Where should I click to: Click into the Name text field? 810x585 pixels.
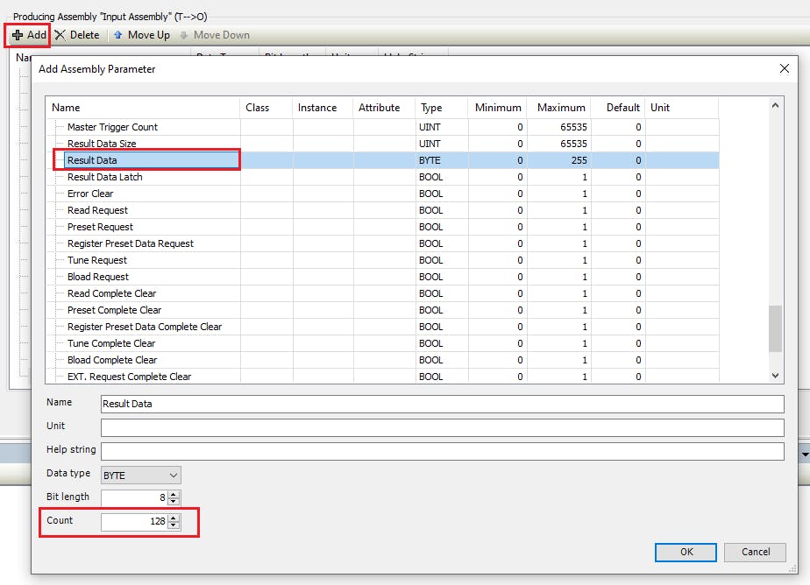pyautogui.click(x=442, y=404)
